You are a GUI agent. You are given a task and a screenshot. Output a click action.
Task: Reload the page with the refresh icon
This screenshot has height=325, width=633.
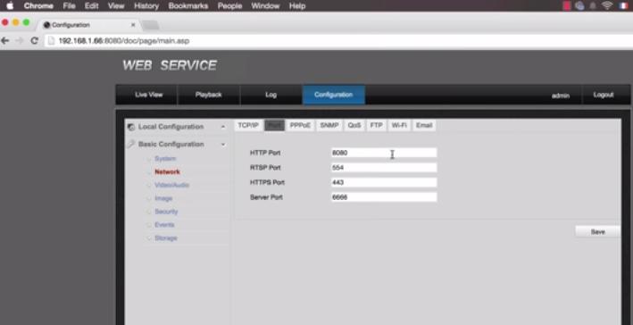34,41
